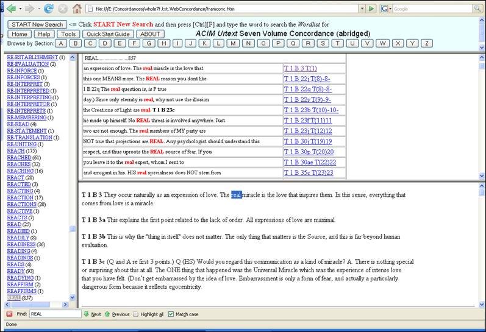Screen dimensions: 486x332
Task: Open the Quick Start Guide button
Action: pos(108,34)
